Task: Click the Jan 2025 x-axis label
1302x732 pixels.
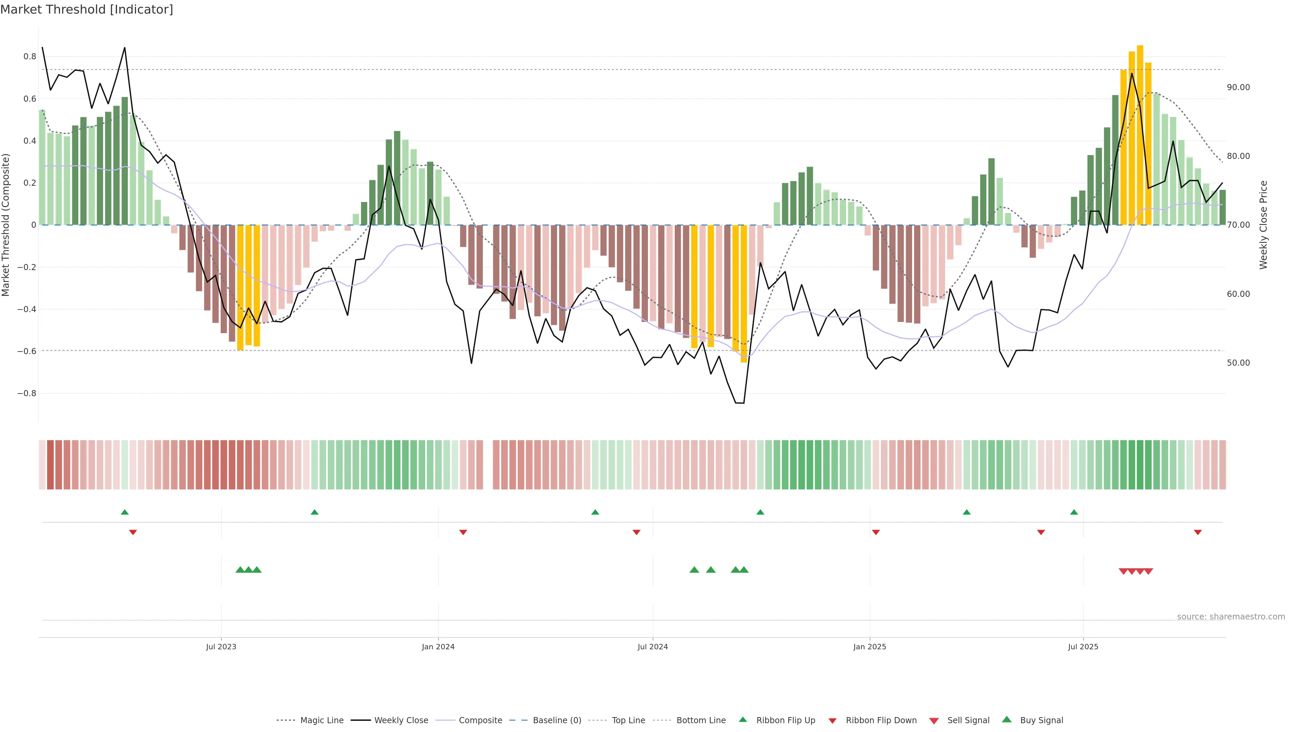Action: coord(869,647)
